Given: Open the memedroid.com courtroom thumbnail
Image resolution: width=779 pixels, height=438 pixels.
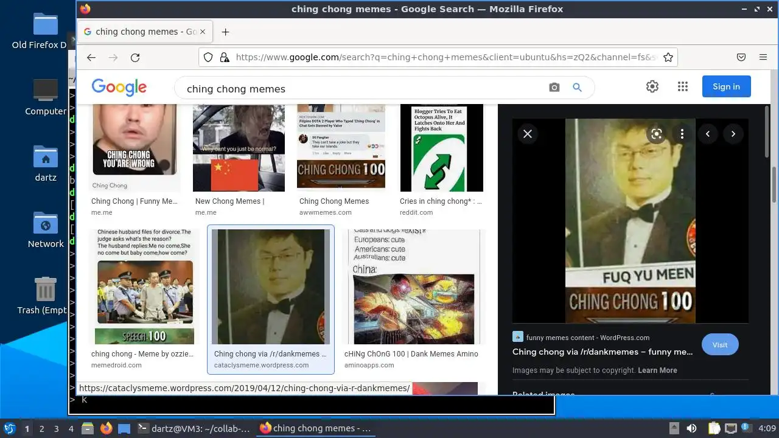Looking at the screenshot, I should (144, 286).
